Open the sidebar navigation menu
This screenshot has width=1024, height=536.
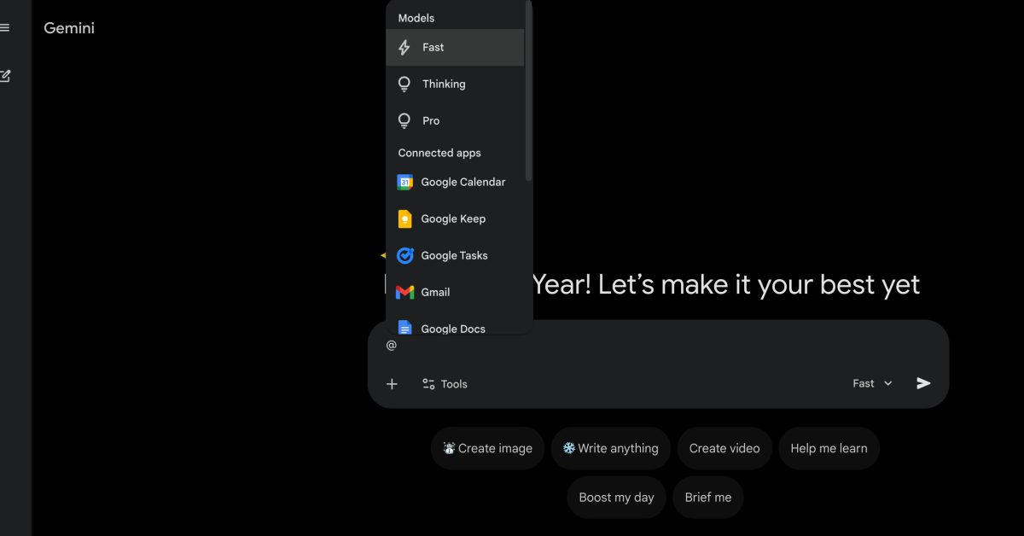6,26
